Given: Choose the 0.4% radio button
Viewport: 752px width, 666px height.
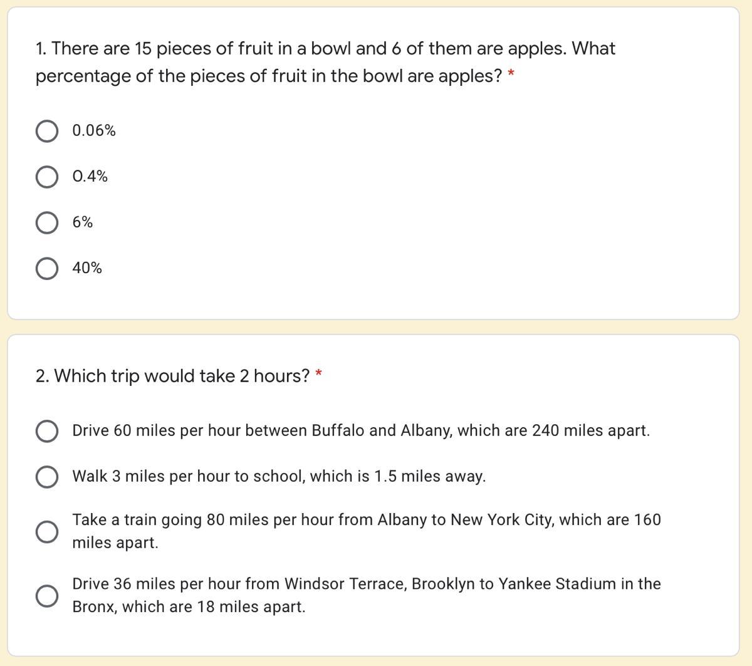Looking at the screenshot, I should click(x=47, y=177).
